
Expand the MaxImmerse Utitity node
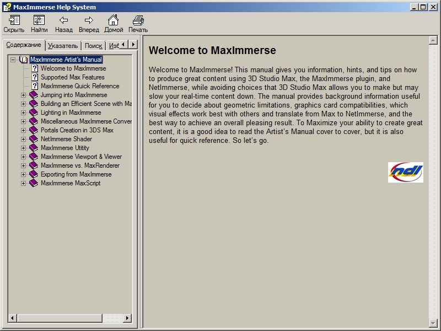23,148
